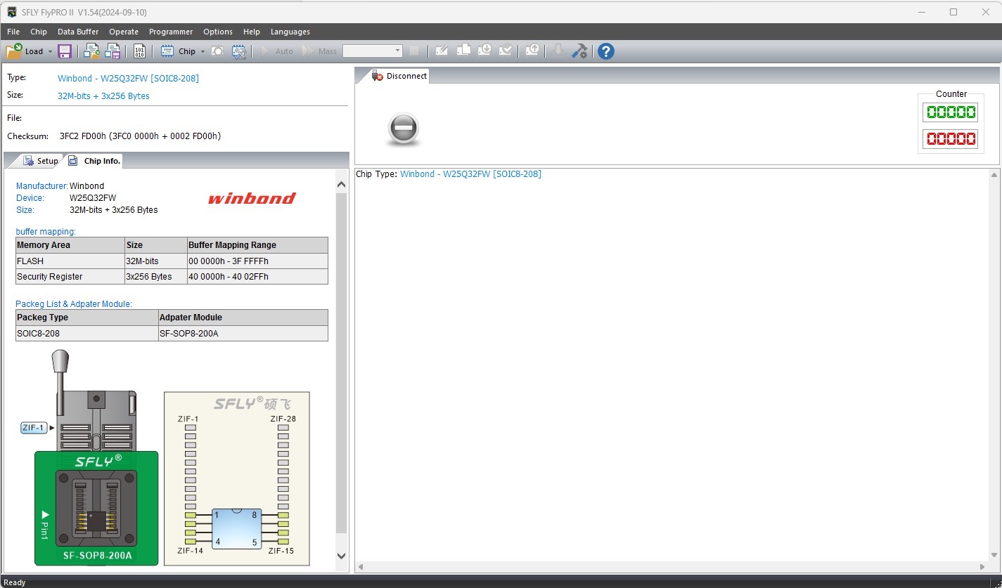Open the File menu
The image size is (1002, 588).
[13, 32]
